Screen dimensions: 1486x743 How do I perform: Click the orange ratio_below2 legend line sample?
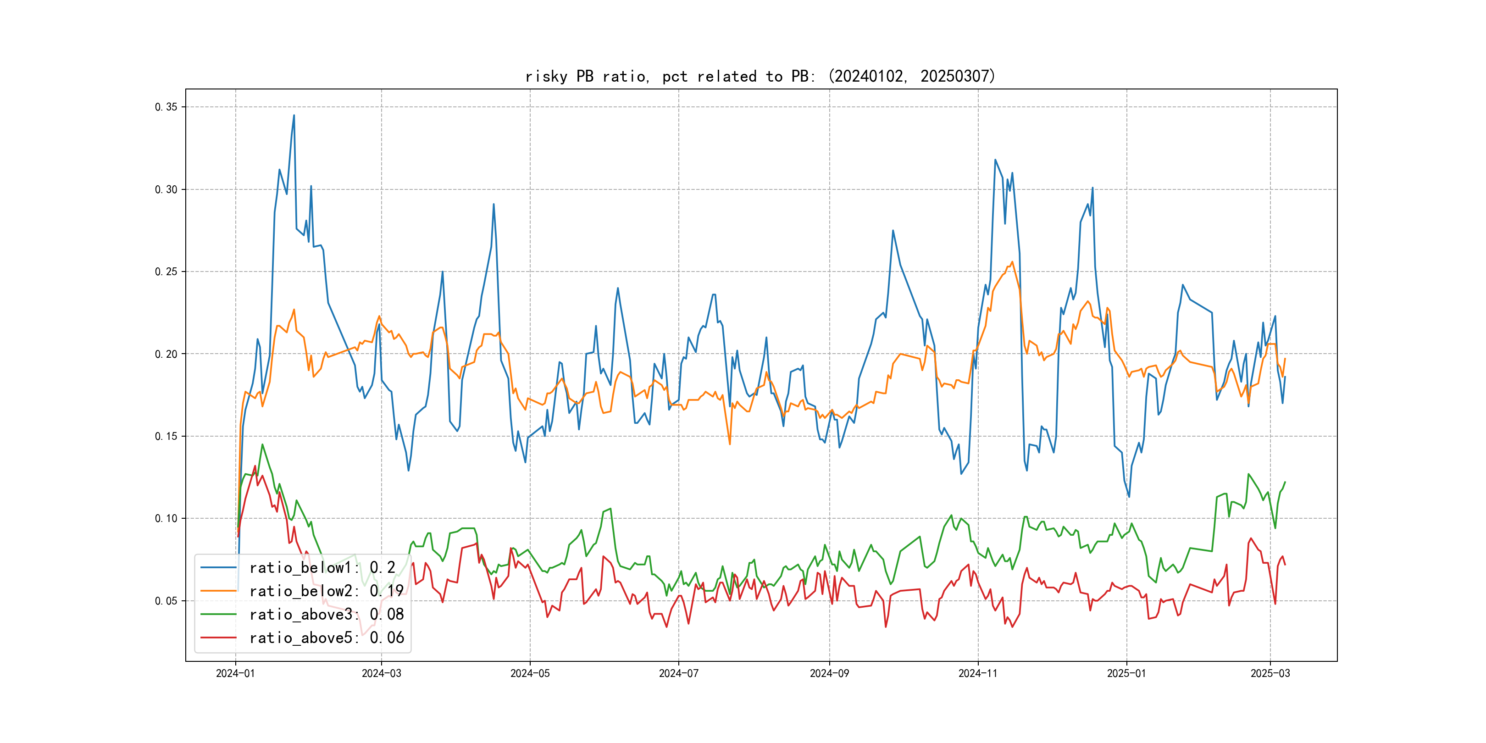(x=218, y=591)
